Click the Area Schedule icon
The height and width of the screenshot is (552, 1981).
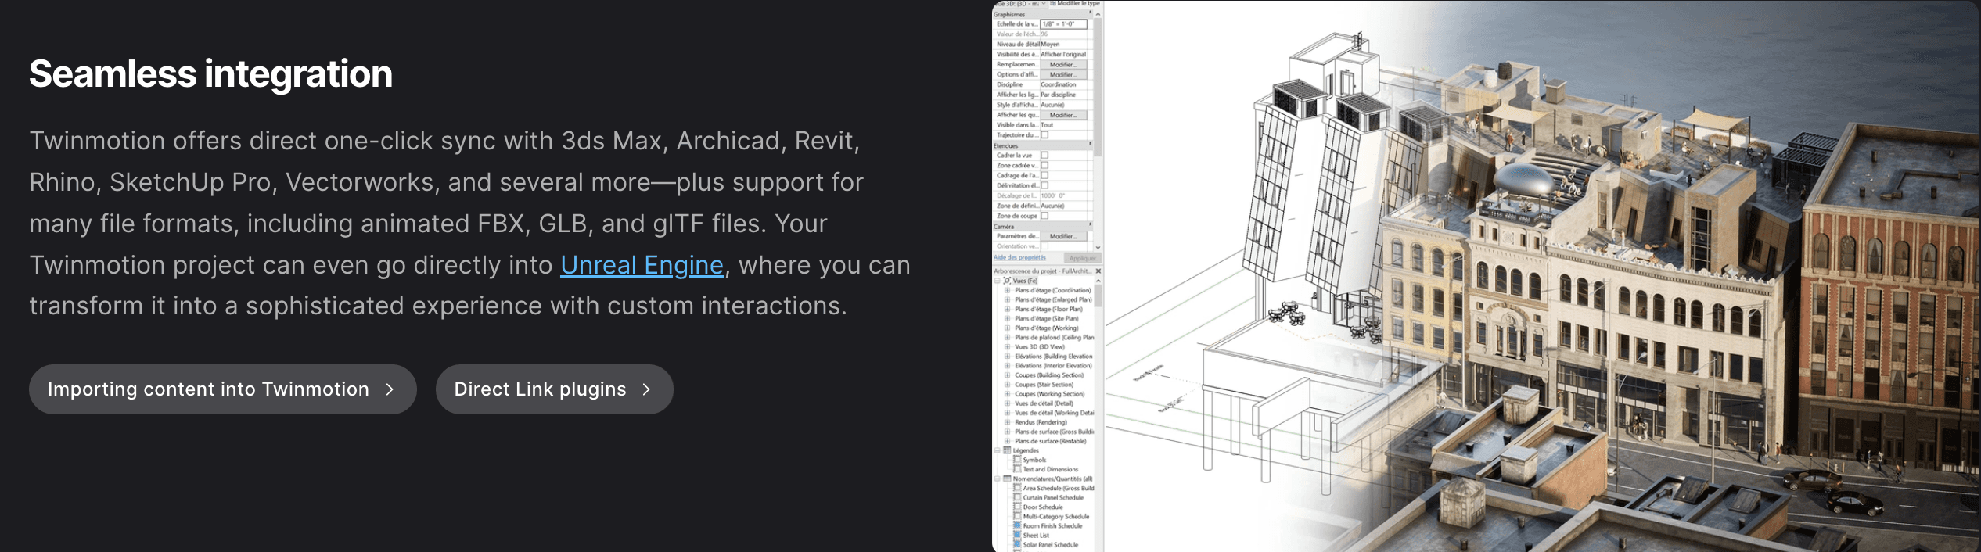click(x=1018, y=488)
